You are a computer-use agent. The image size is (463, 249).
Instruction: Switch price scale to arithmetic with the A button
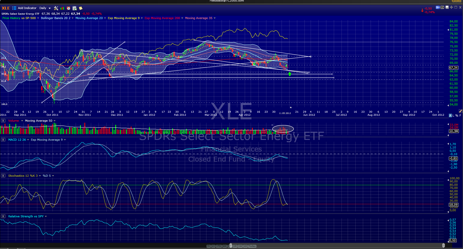pyautogui.click(x=450, y=115)
